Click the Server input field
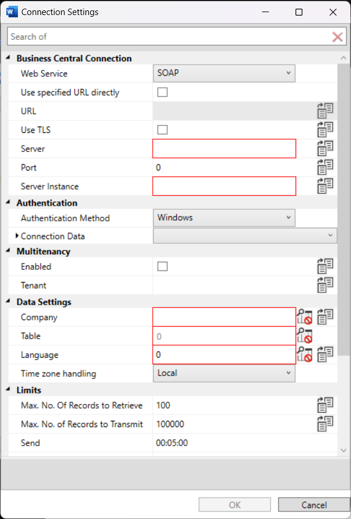 pyautogui.click(x=224, y=149)
